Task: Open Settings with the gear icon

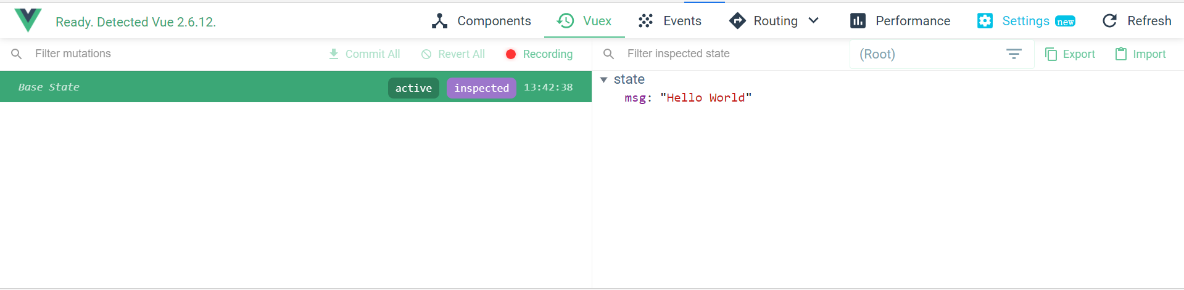Action: point(985,21)
